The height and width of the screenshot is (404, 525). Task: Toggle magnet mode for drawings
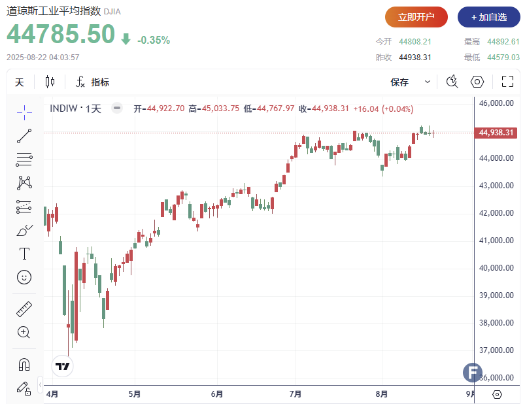pyautogui.click(x=24, y=365)
